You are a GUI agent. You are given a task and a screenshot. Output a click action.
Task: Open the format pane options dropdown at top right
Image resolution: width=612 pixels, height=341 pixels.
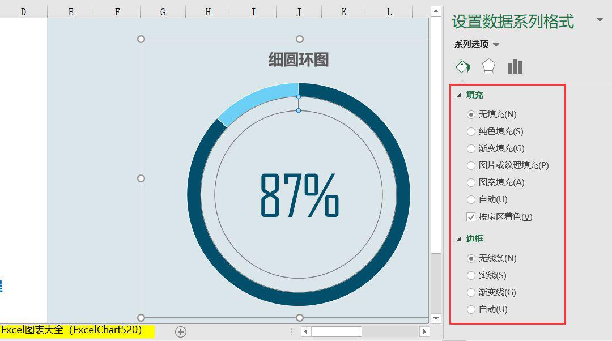tap(600, 19)
